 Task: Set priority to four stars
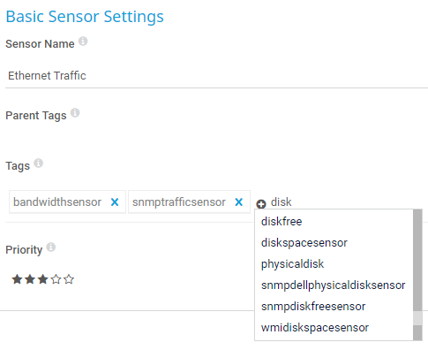[x=56, y=279]
